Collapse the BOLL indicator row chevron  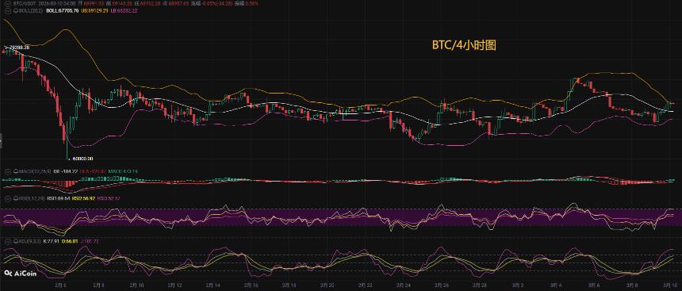coord(8,10)
